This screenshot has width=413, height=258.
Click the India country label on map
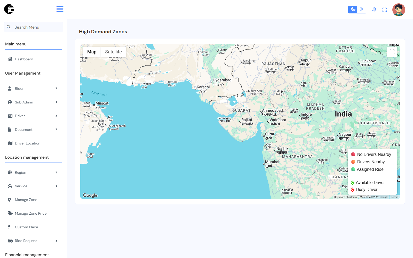pyautogui.click(x=343, y=114)
